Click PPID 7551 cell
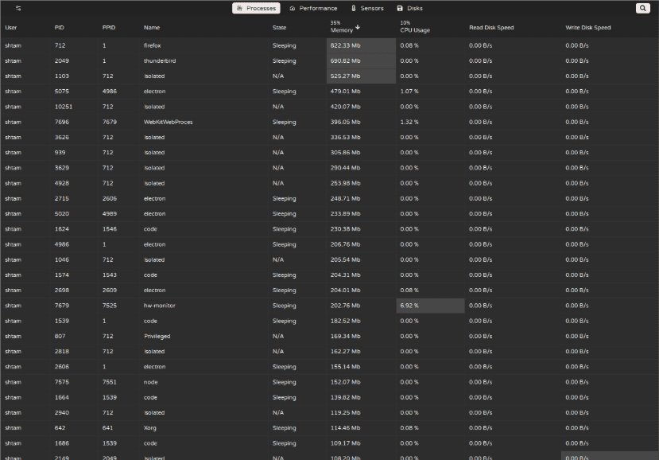This screenshot has height=460, width=659. 110,382
